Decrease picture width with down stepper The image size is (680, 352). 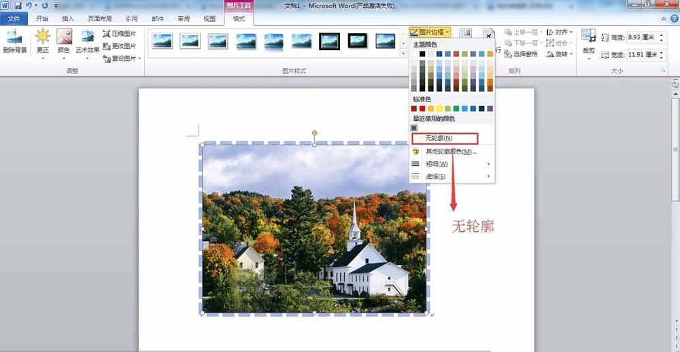[x=662, y=58]
